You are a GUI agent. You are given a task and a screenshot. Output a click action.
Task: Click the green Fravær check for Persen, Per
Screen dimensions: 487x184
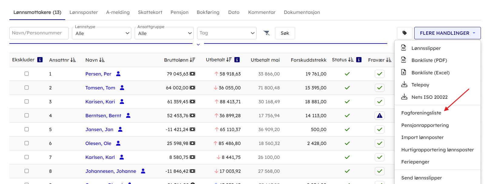click(x=379, y=74)
